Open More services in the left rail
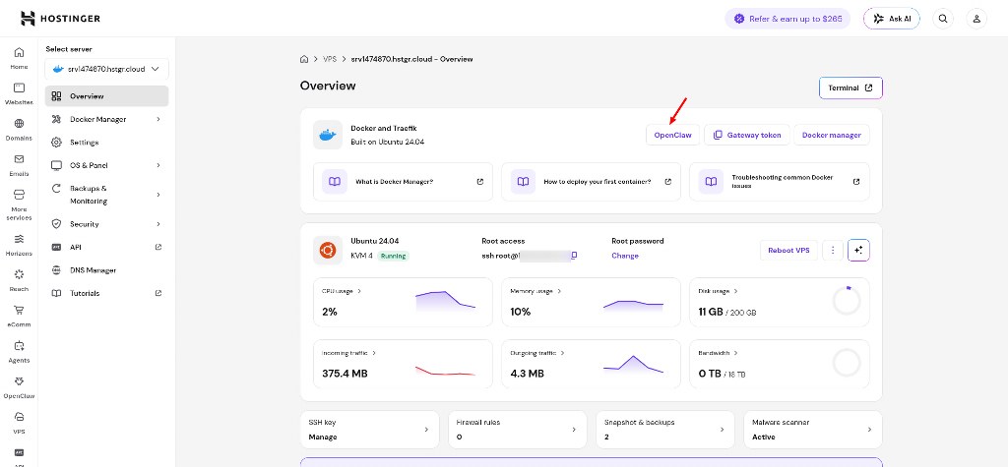1008x467 pixels. click(20, 204)
